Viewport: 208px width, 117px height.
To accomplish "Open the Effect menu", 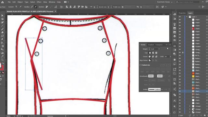I will [39, 2].
